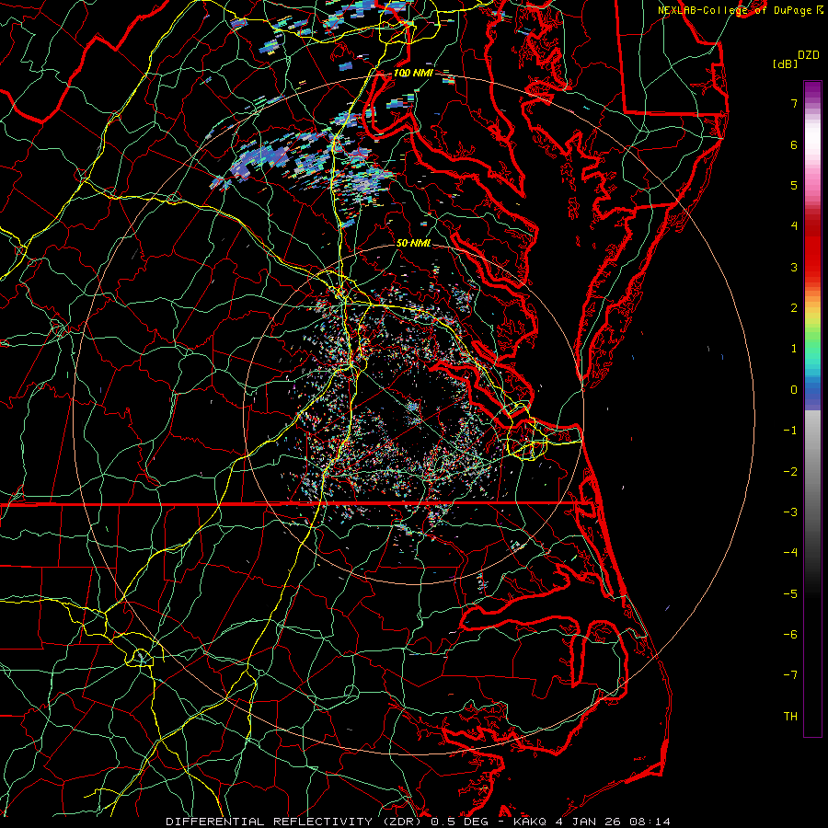
Task: Click the -5 value on color scale
Action: [790, 594]
